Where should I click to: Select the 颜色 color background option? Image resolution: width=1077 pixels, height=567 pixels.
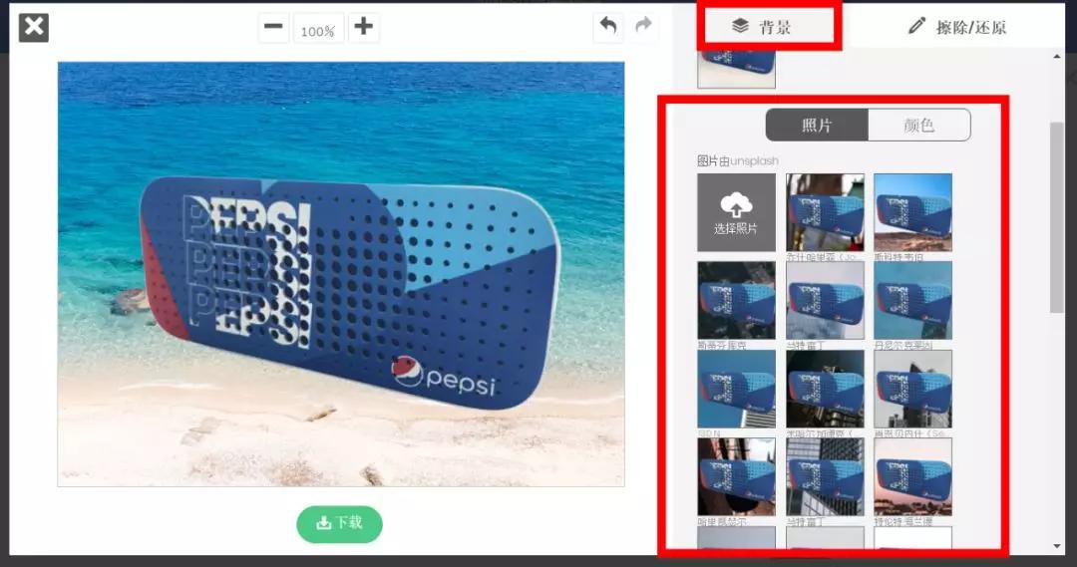pos(919,125)
